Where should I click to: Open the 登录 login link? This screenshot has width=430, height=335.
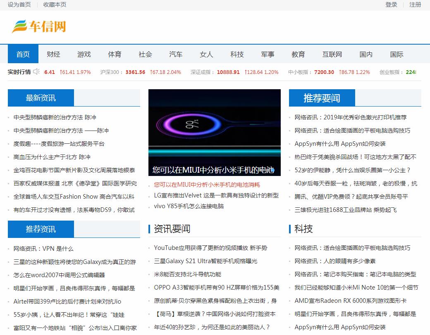click(x=391, y=5)
